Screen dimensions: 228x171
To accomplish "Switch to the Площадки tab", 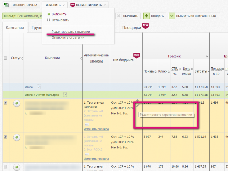I will (x=132, y=28).
